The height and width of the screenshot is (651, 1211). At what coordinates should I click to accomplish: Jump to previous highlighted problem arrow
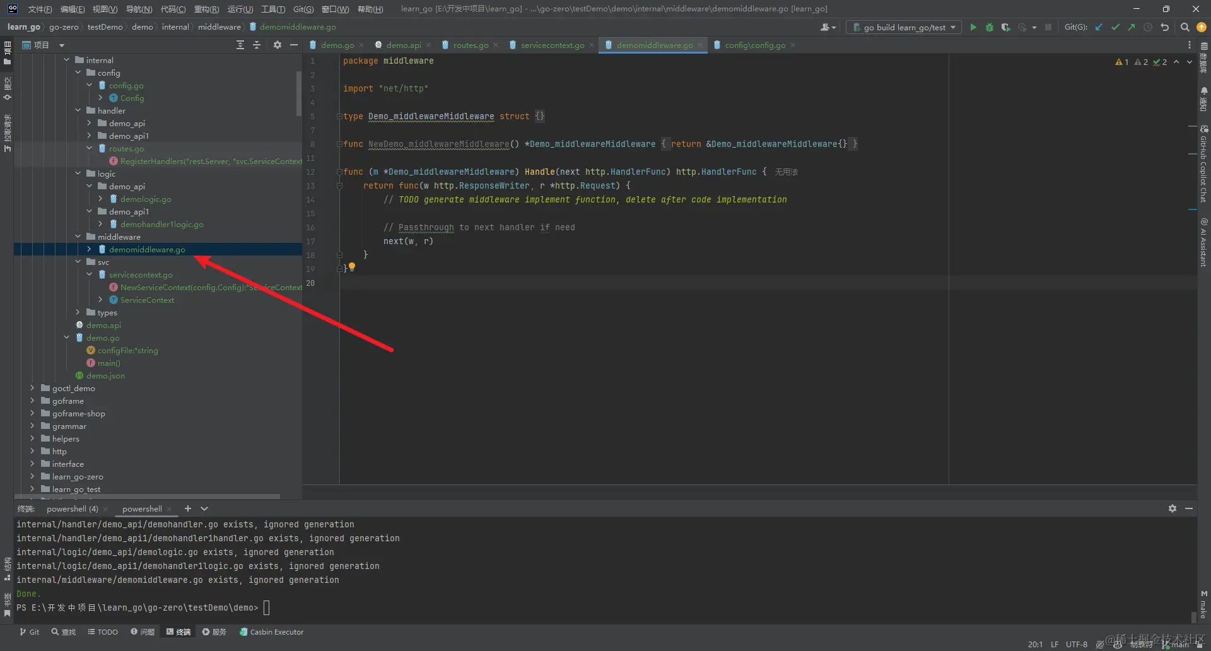tap(1176, 62)
